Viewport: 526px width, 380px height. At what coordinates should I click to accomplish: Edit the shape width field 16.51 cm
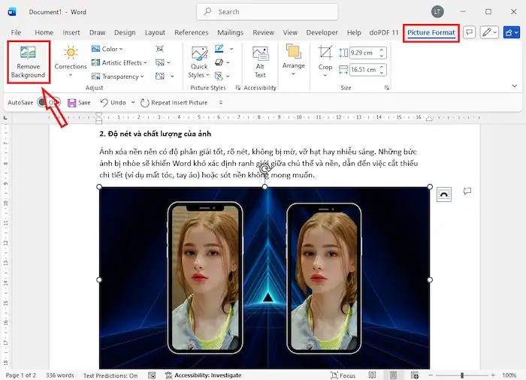coord(364,70)
